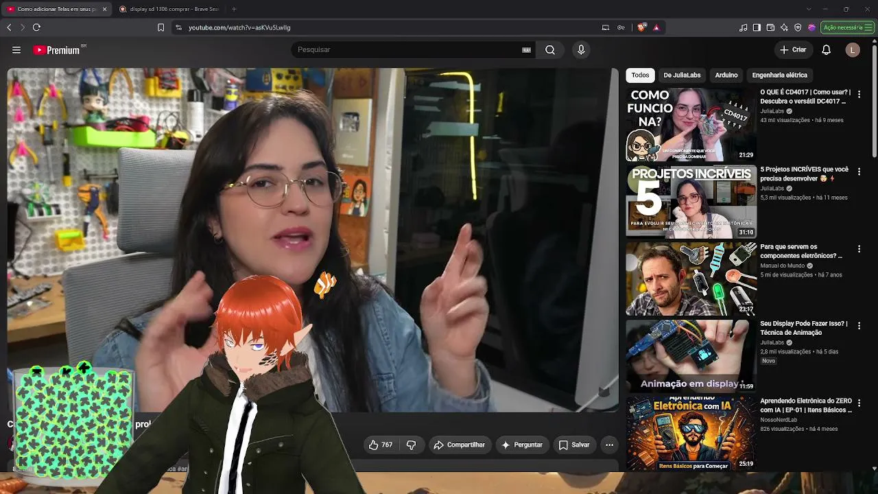This screenshot has width=878, height=494.
Task: Open options for Seu Display Pode Fazer Isso video
Action: 859,326
